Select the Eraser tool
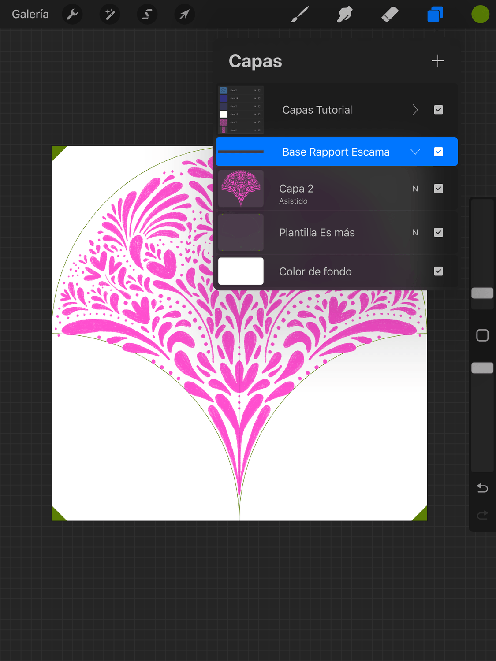 (x=390, y=15)
